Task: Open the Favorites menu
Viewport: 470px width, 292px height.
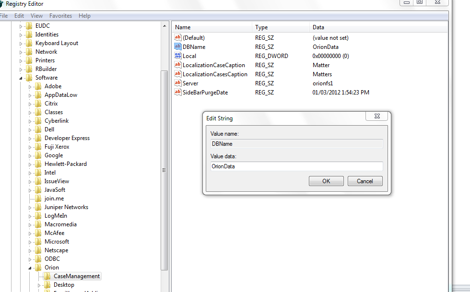Action: (x=60, y=16)
